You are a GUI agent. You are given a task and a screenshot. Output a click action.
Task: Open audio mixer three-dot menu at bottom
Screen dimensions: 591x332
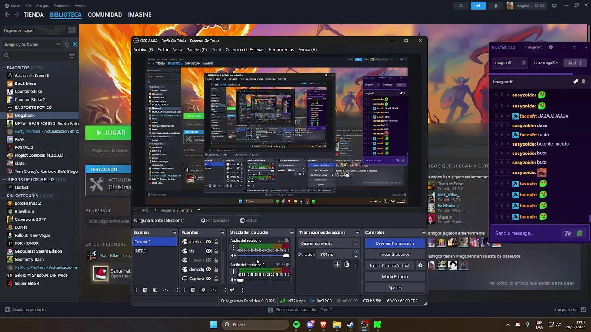coord(242,290)
